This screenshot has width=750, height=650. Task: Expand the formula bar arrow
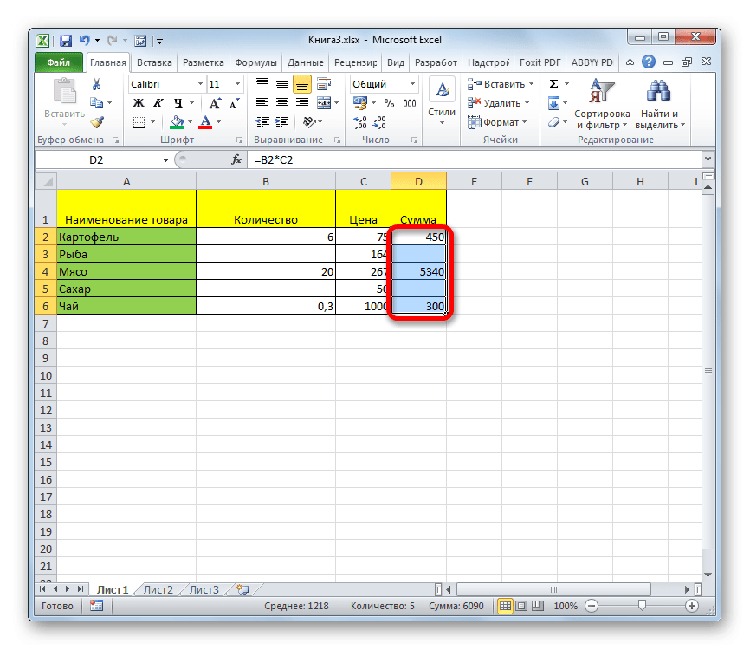708,159
